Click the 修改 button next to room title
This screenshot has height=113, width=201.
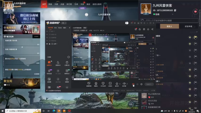[x=85, y=28]
